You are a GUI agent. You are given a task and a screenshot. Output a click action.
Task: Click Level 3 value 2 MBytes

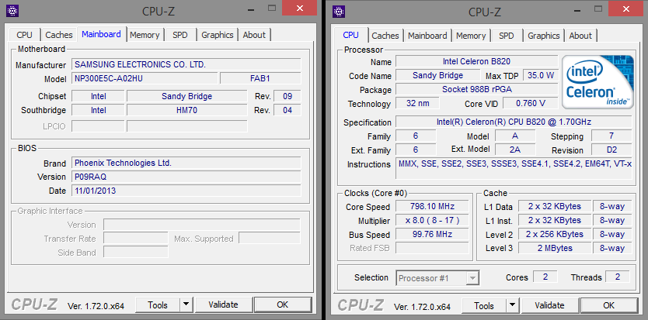pyautogui.click(x=554, y=248)
